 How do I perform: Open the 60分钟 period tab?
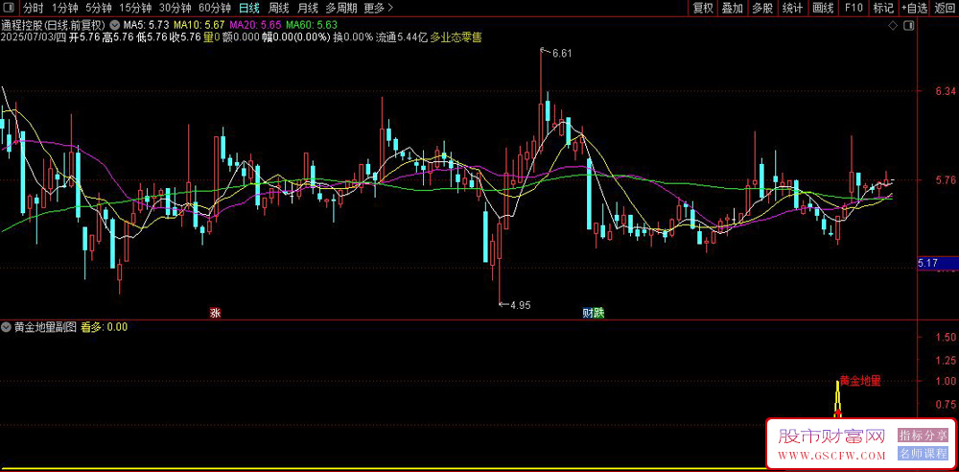tap(215, 8)
